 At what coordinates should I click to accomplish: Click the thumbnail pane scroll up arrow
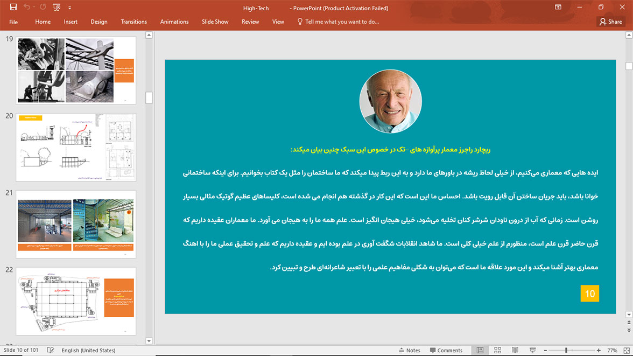coord(149,35)
